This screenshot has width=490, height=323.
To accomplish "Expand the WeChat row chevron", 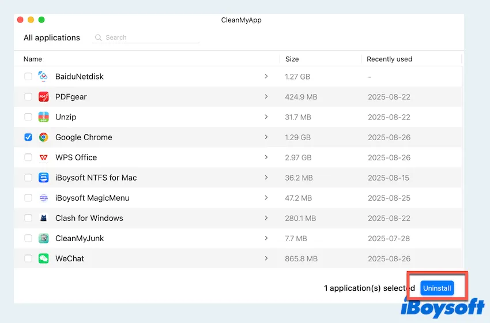I will [266, 258].
